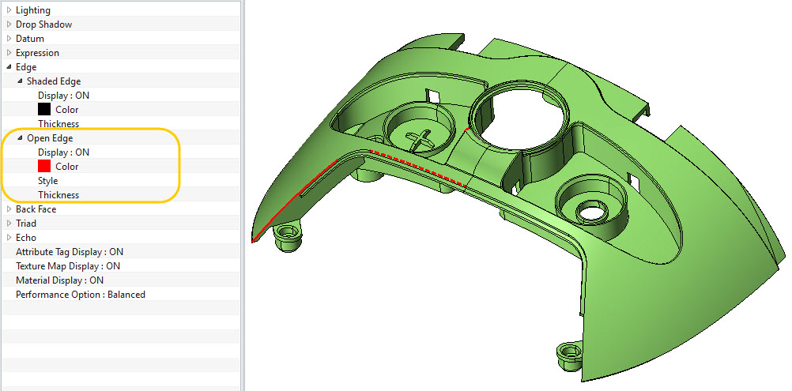
Task: Select the Thickness row under Shaded Edge
Action: (x=58, y=123)
